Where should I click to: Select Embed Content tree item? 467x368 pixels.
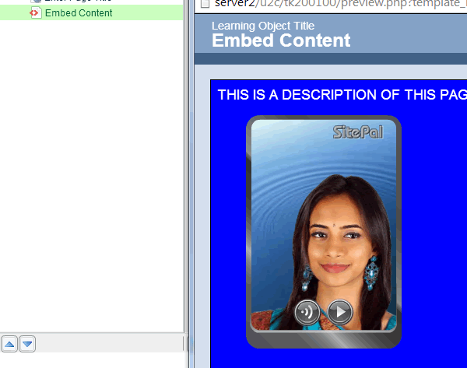click(x=91, y=12)
